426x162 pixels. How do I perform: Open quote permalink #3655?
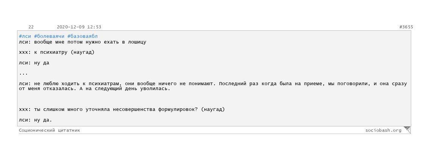pyautogui.click(x=406, y=27)
